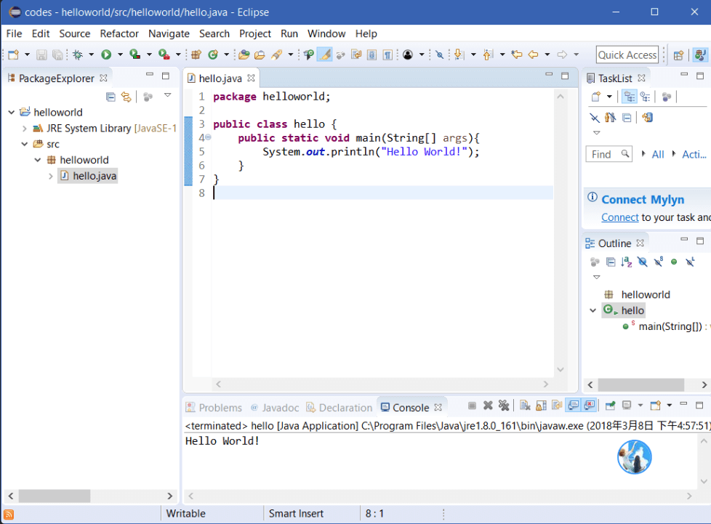Click the Back navigation arrow
Image resolution: width=711 pixels, height=524 pixels.
[534, 55]
